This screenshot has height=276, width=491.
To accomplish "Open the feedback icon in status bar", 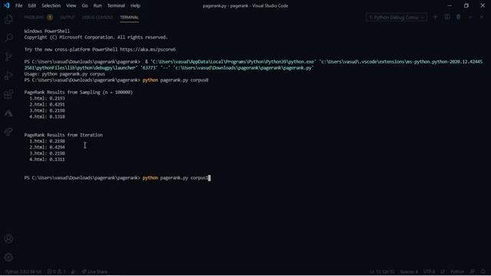I will click(x=473, y=271).
